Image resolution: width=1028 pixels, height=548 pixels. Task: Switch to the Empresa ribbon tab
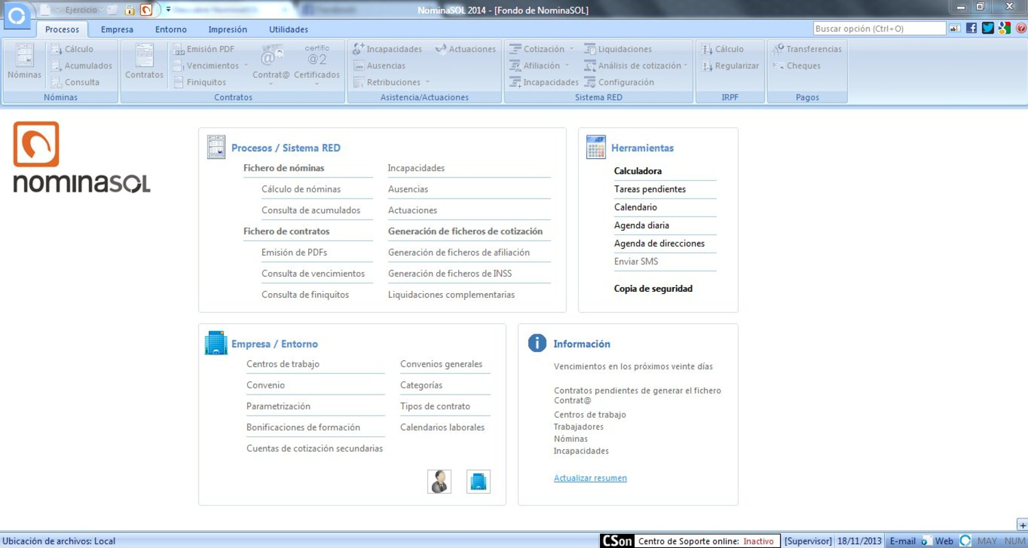[117, 29]
